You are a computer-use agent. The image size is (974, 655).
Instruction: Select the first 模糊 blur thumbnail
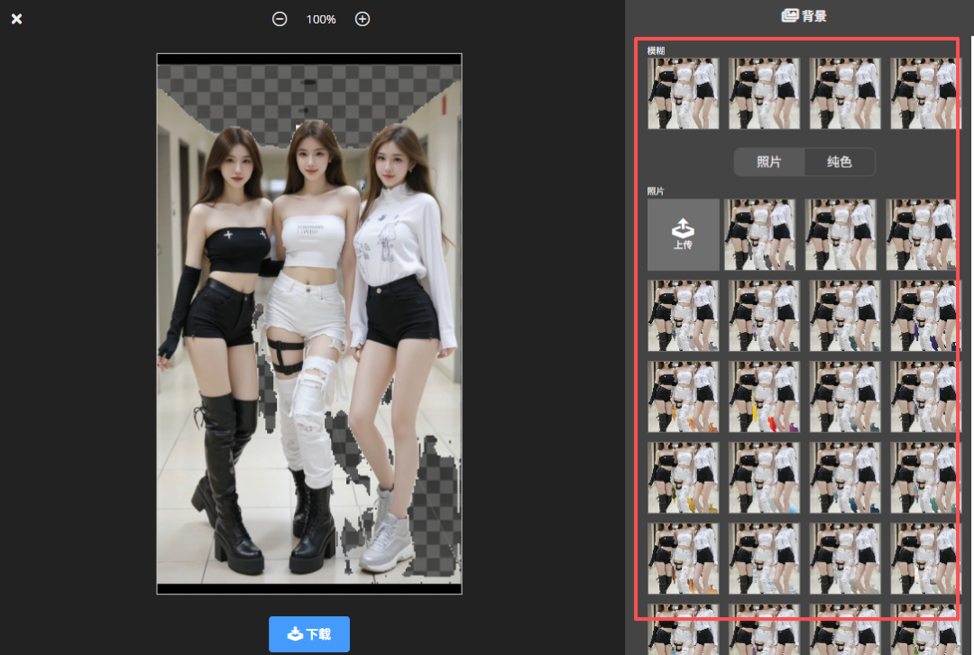click(684, 93)
